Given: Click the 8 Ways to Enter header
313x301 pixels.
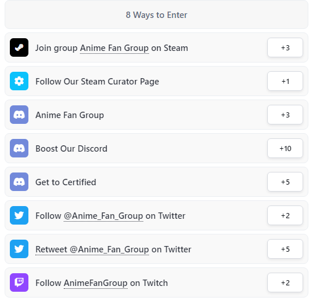Looking at the screenshot, I should pyautogui.click(x=156, y=14).
